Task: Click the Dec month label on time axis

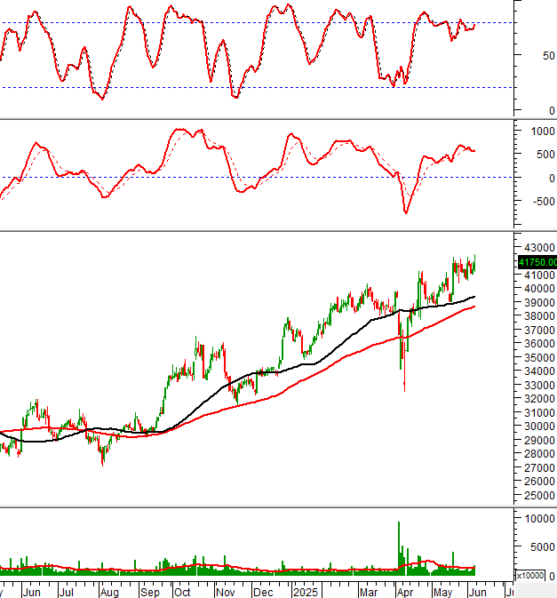Action: [x=264, y=591]
